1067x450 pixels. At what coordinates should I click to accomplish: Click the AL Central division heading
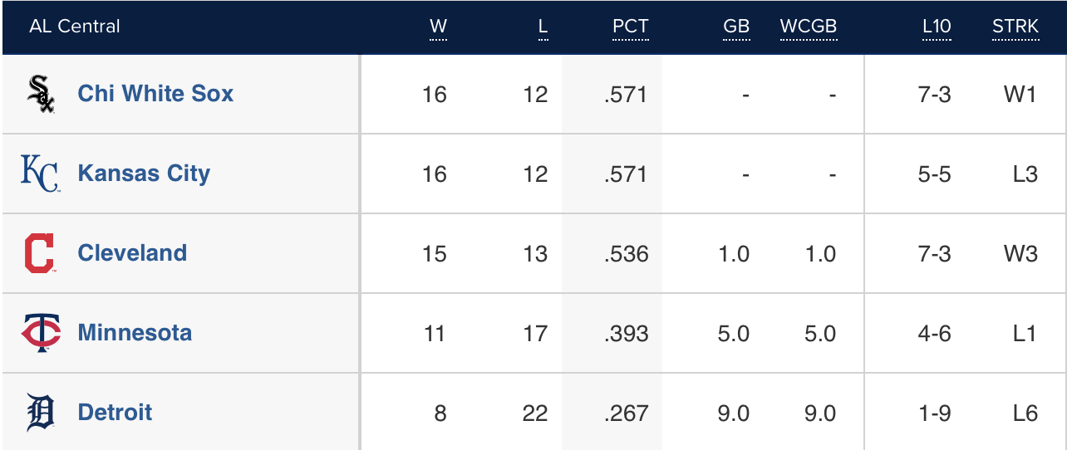coord(75,27)
